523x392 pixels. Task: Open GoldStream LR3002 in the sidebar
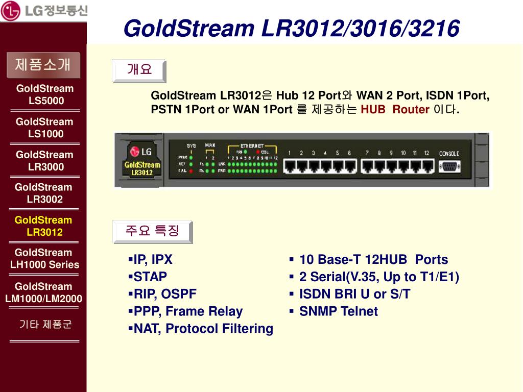(44, 193)
